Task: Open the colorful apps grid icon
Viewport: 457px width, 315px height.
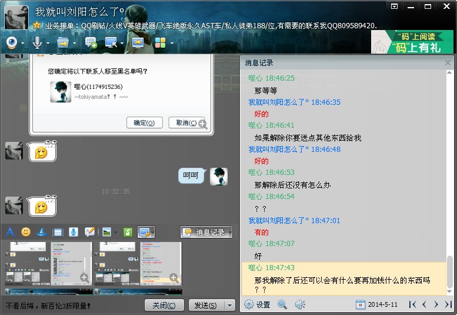Action: (161, 43)
